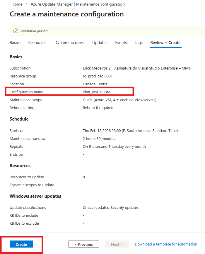Image resolution: width=205 pixels, height=254 pixels.
Task: Click the rg-prod-cac-0001 resource group value
Action: point(98,76)
